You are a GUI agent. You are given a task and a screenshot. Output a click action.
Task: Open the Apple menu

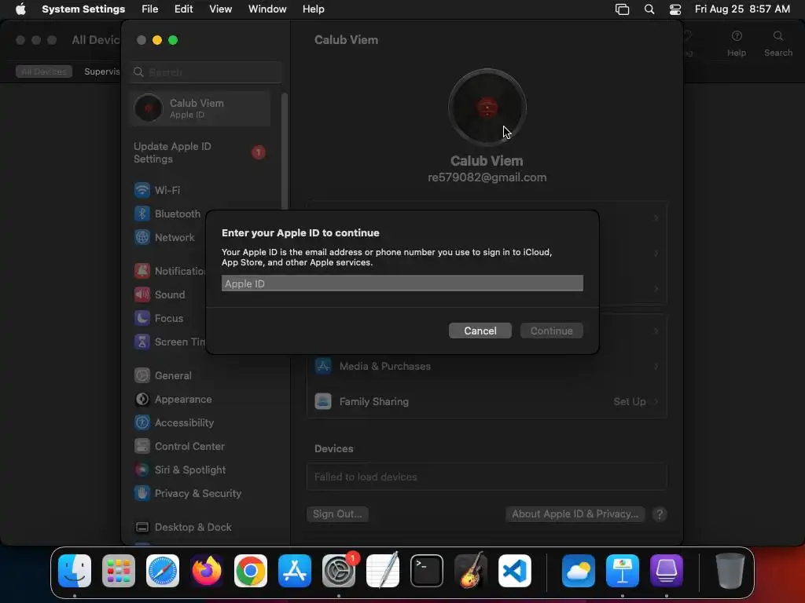pos(20,9)
